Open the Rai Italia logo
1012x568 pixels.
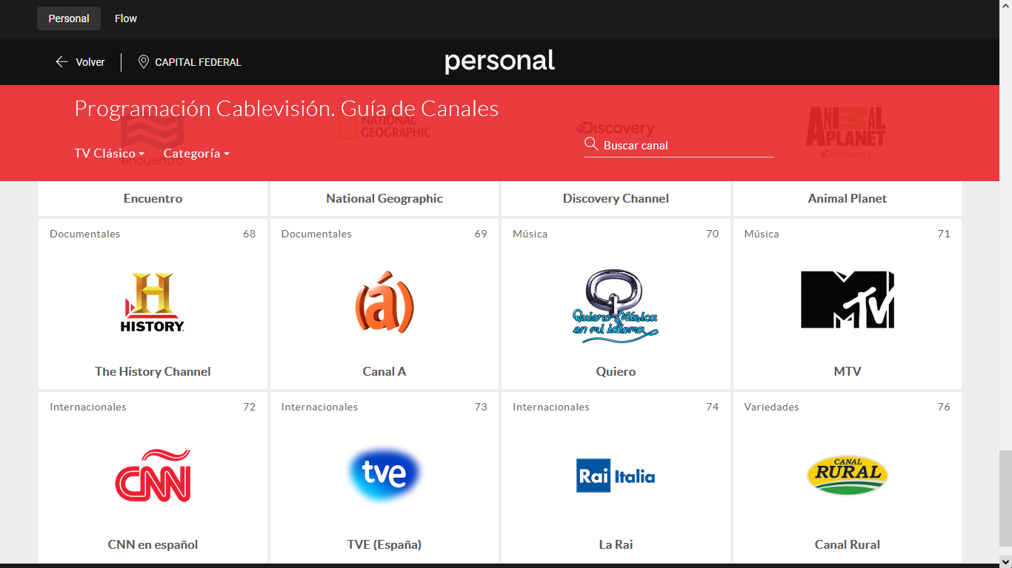tap(616, 476)
